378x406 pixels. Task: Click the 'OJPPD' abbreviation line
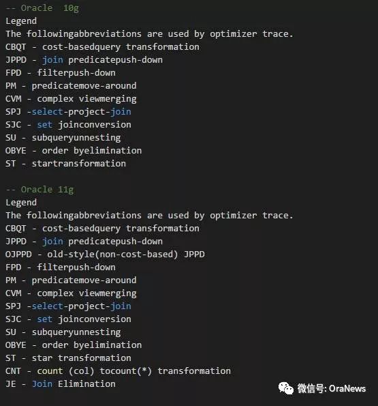click(x=105, y=255)
